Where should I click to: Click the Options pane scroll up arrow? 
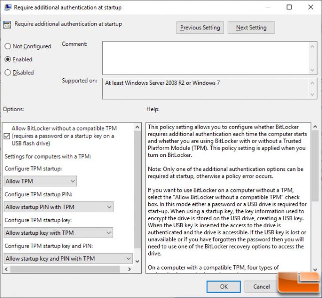tap(137, 127)
